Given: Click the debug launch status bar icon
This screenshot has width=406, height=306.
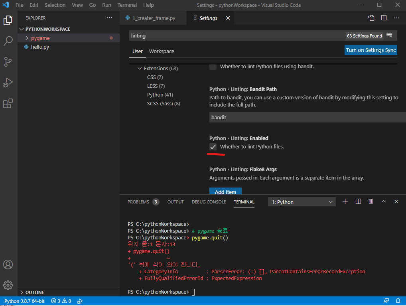Looking at the screenshot, I should (x=80, y=301).
